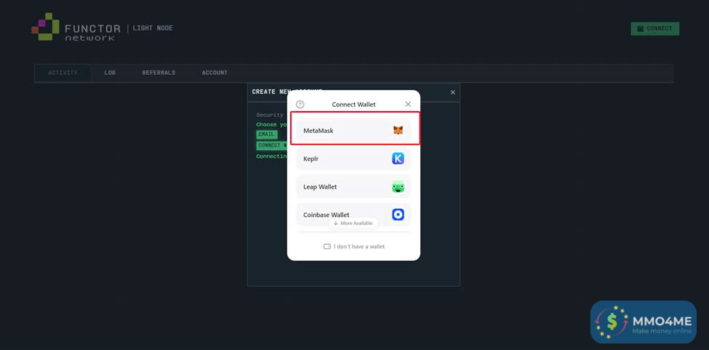
Task: Choose the EMAIL sign-up option
Action: coord(267,134)
